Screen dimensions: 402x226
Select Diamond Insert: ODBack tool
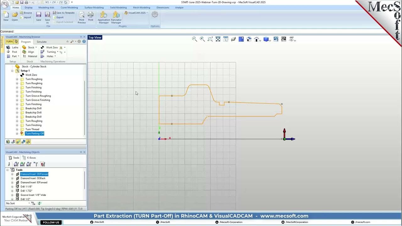pyautogui.click(x=33, y=178)
